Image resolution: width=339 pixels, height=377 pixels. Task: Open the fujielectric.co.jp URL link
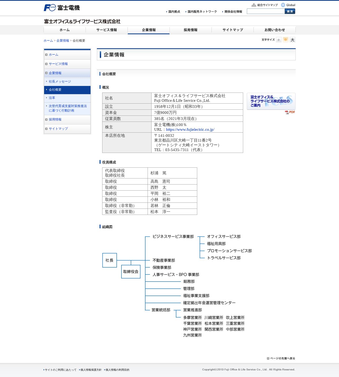point(190,130)
